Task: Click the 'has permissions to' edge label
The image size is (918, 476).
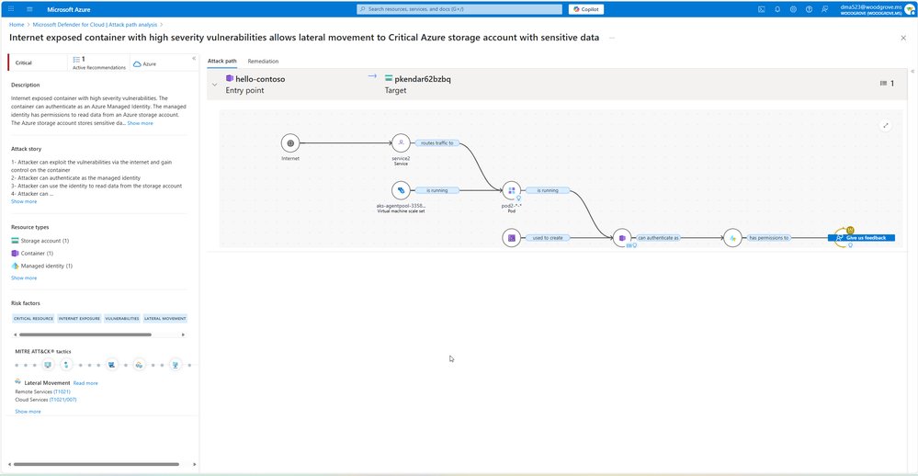Action: [x=769, y=238]
